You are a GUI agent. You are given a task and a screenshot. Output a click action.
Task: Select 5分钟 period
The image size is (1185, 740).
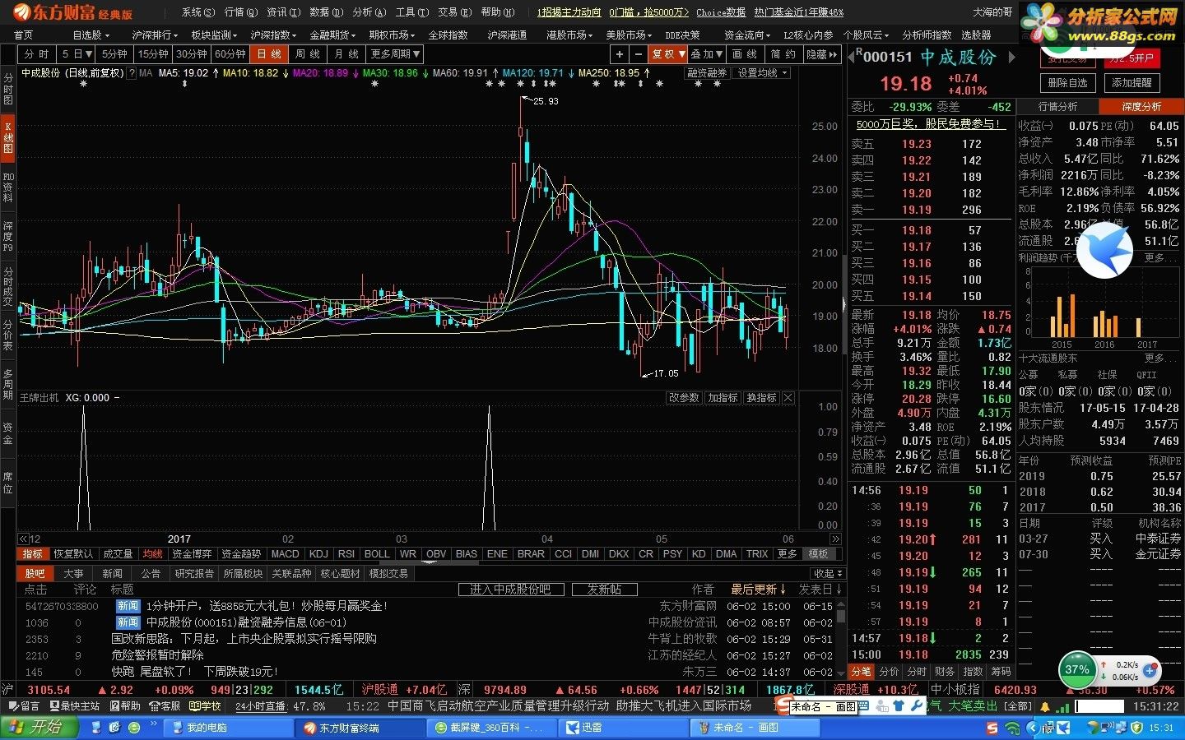coord(114,54)
